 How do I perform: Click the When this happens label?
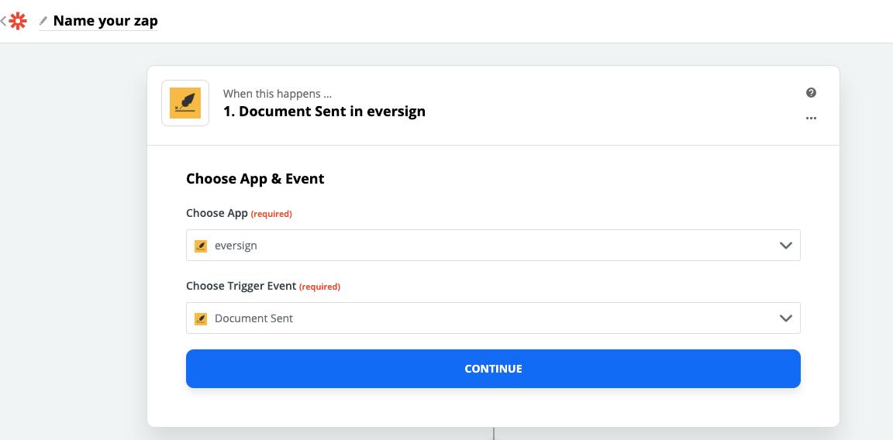[x=278, y=94]
